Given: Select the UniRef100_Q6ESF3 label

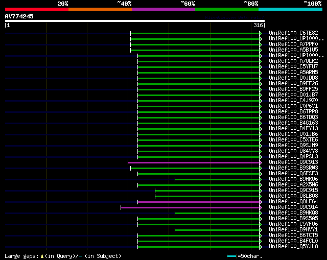Looking at the screenshot, I should point(293,174).
